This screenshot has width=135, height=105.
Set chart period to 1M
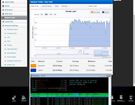point(42,14)
